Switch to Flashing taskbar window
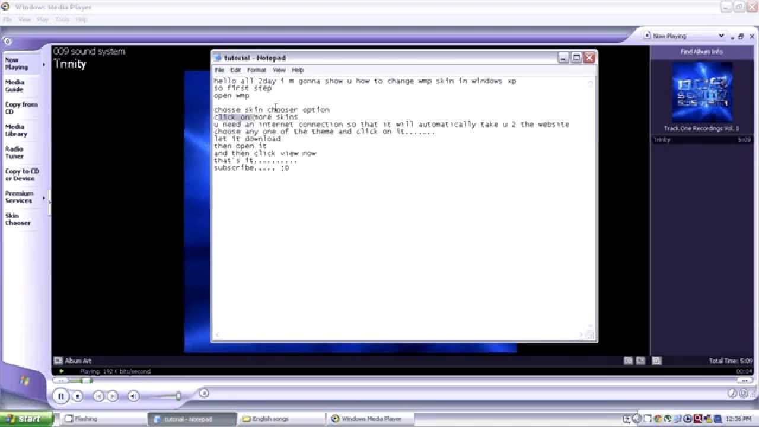 click(x=101, y=419)
